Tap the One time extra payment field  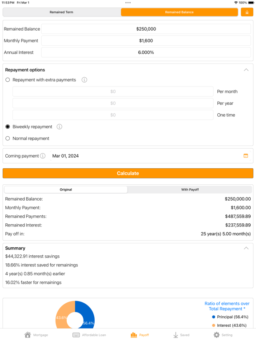pyautogui.click(x=113, y=115)
